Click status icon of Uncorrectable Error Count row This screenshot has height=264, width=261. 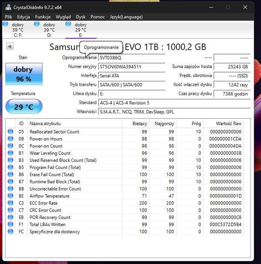tap(11, 189)
